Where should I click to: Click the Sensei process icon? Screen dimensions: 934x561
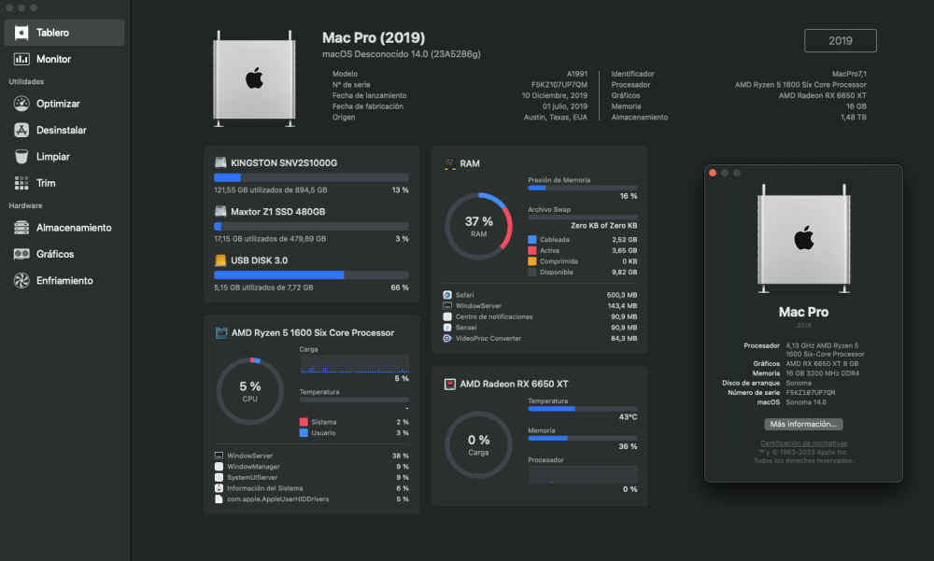(x=447, y=328)
